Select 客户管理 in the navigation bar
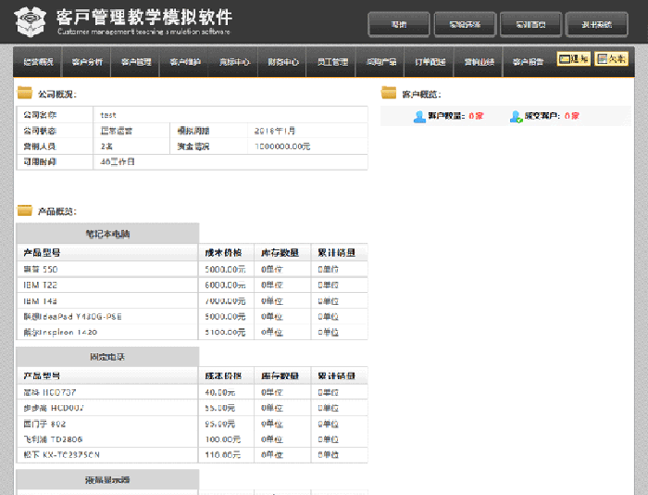 (136, 62)
